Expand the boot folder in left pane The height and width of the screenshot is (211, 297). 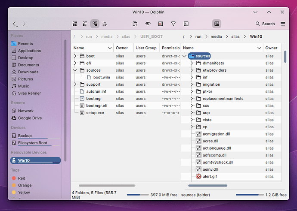pyautogui.click(x=75, y=56)
